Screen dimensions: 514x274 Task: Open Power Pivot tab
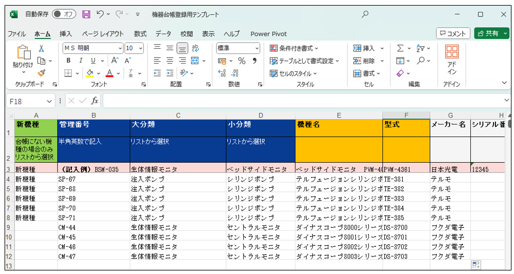268,34
